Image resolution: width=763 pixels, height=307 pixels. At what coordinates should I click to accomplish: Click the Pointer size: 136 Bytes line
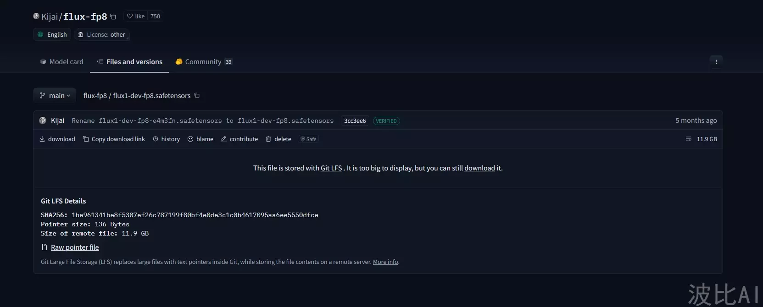coord(85,224)
